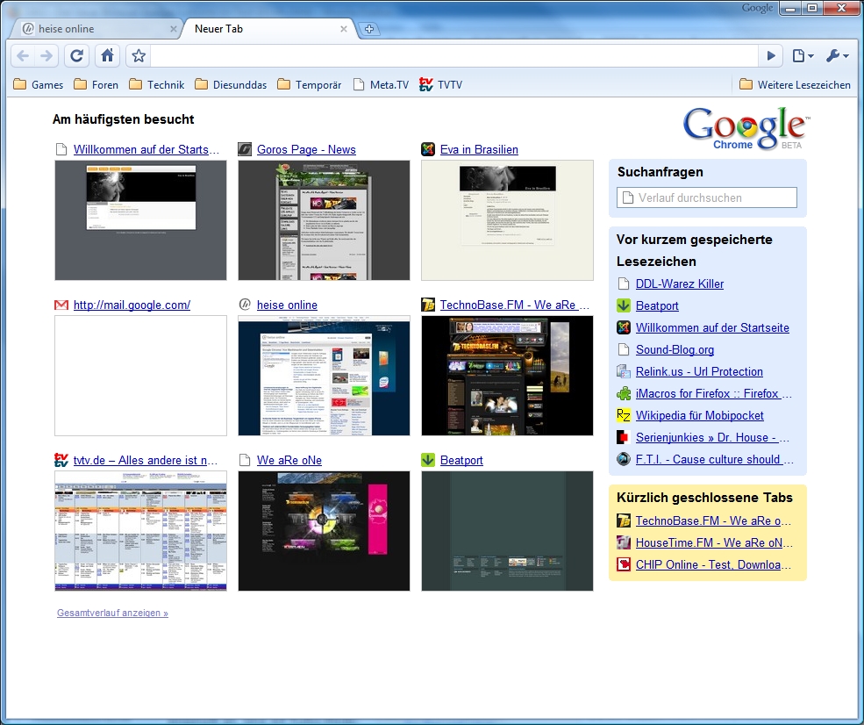
Task: Open the wrench settings menu
Action: click(x=837, y=55)
